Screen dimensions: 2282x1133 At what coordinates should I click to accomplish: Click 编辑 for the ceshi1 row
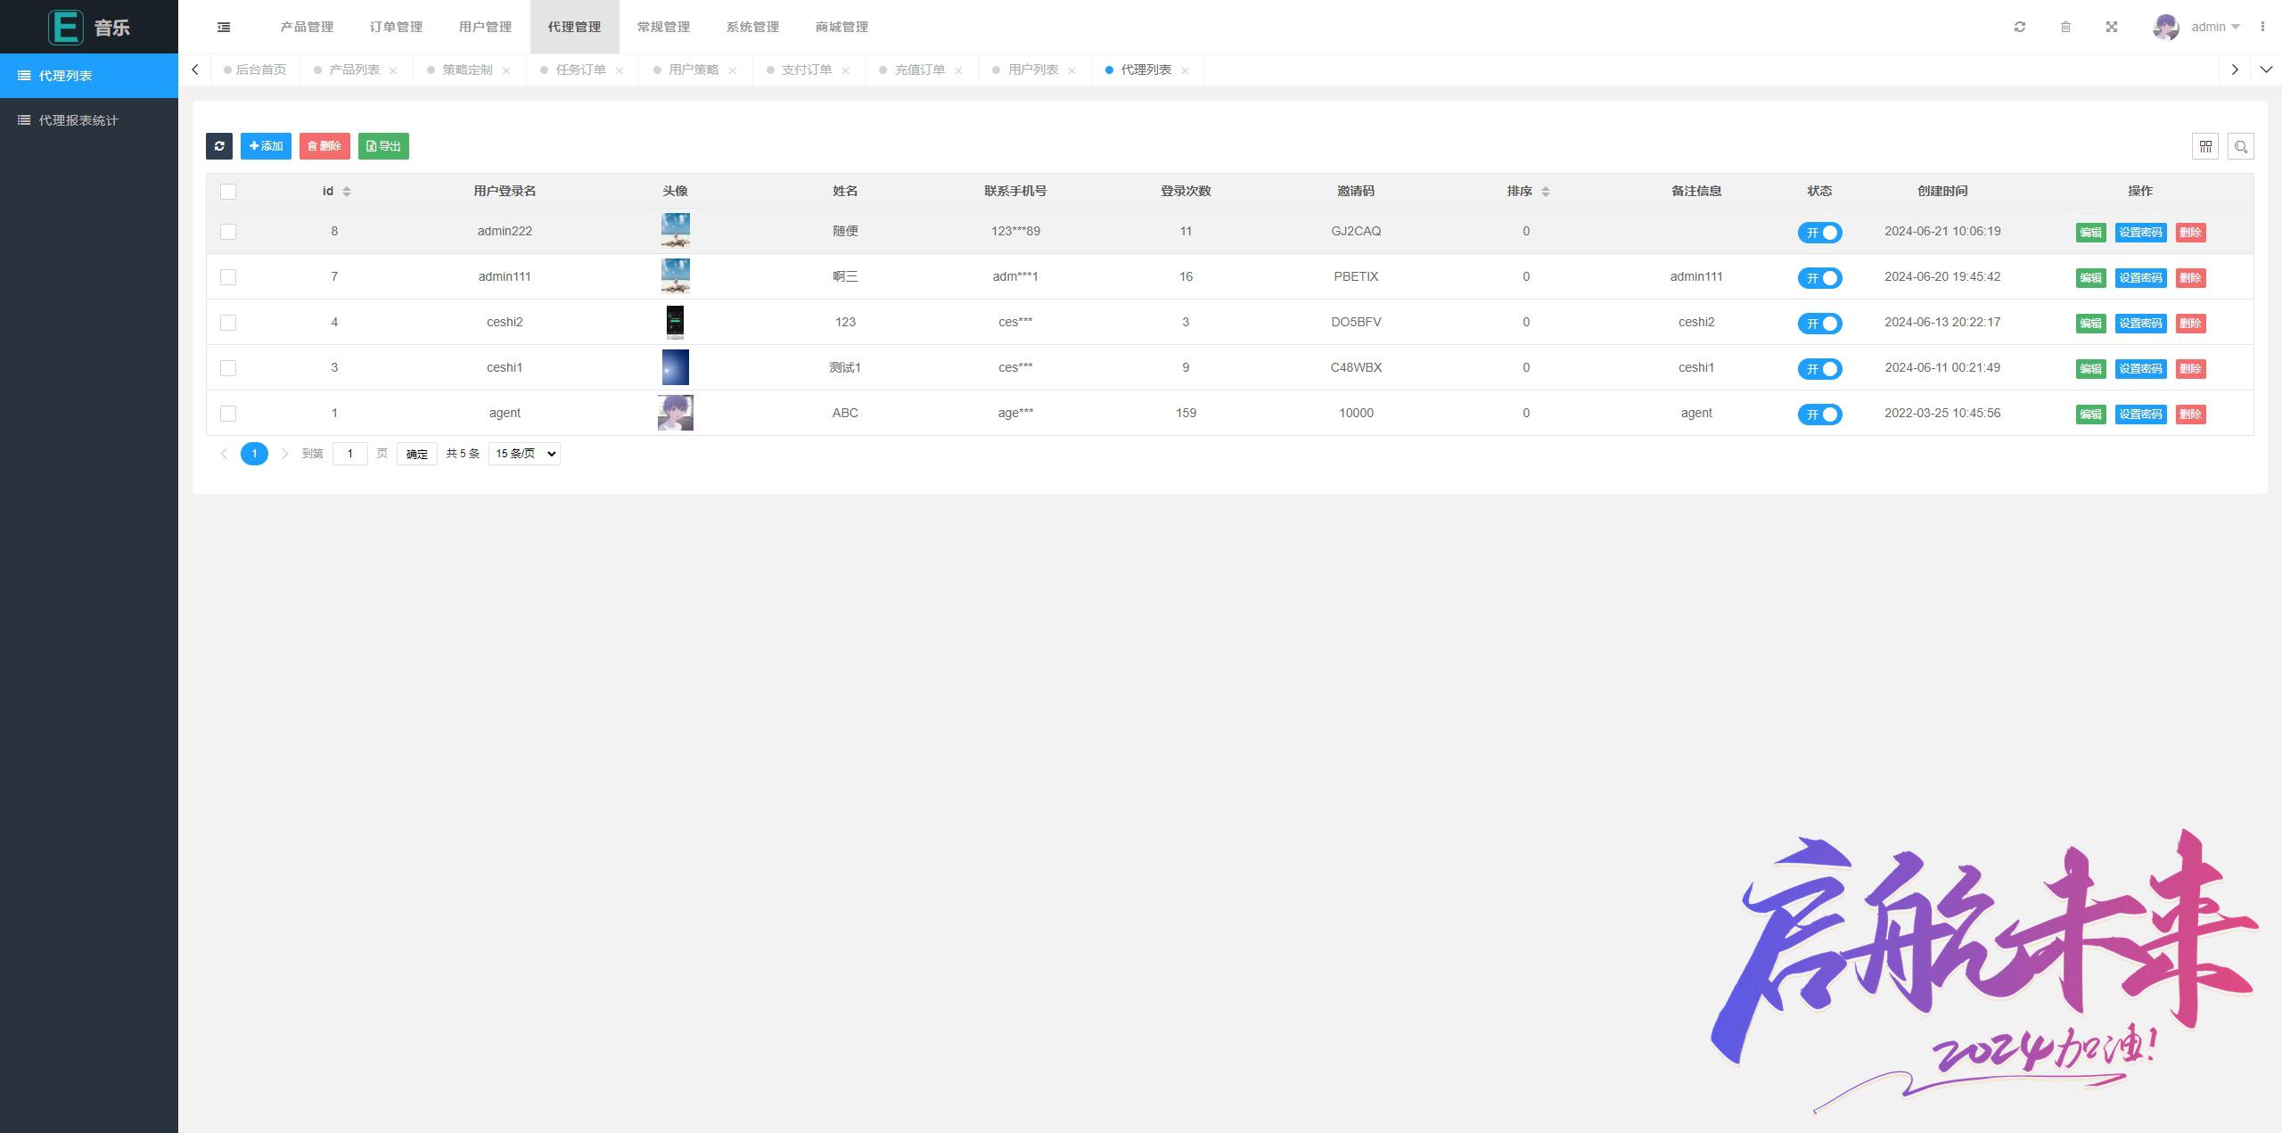2090,369
